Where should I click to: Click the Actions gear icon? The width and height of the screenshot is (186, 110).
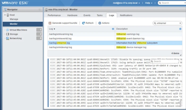pos(100,23)
